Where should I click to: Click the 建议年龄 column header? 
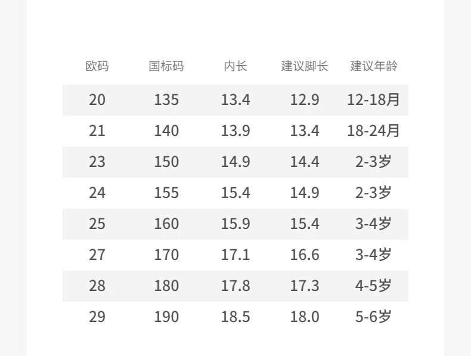pos(374,66)
